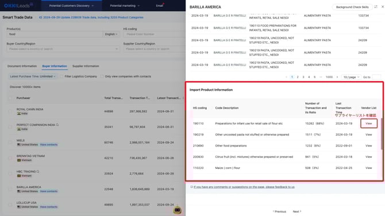Click Have contacts tag for BARILLA AMERICA

tap(49, 191)
